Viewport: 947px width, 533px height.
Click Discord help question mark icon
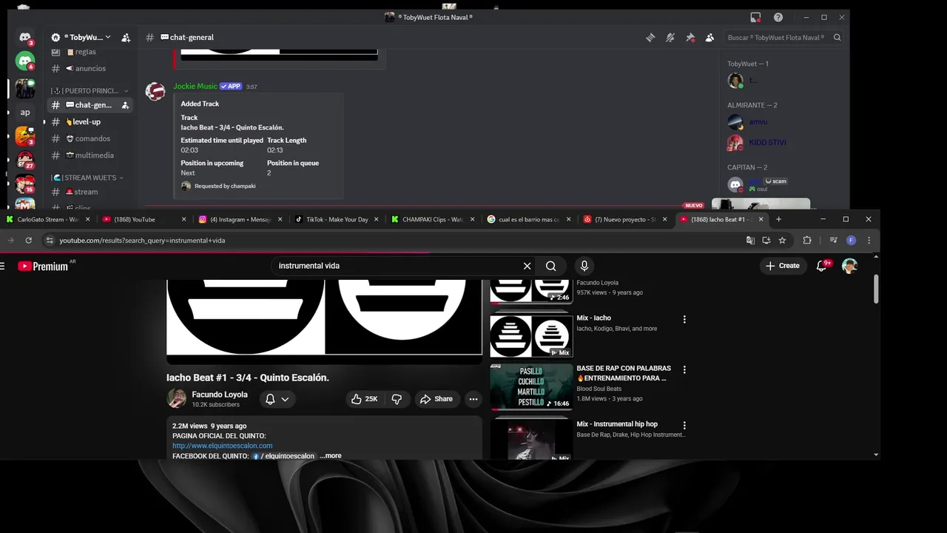coord(778,17)
